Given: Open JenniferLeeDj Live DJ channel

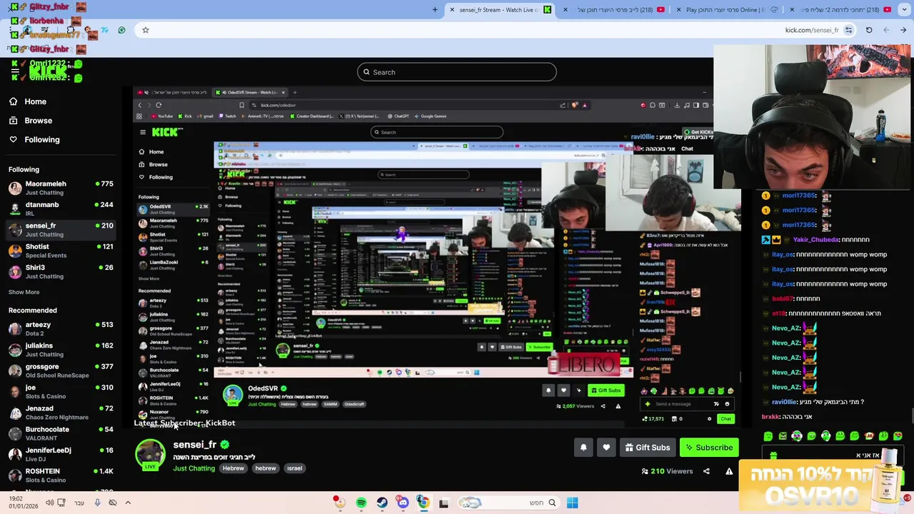Looking at the screenshot, I should click(x=61, y=454).
